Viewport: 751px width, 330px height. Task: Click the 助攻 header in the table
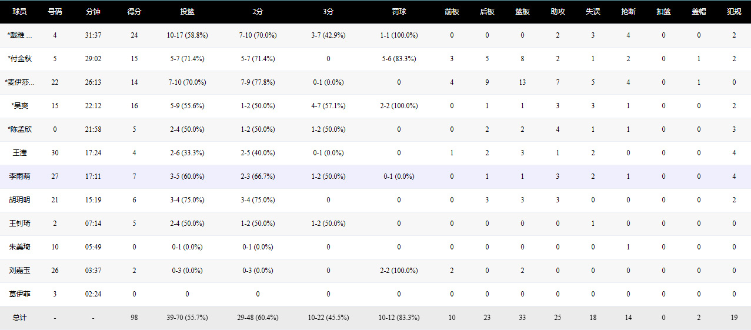[x=558, y=12]
